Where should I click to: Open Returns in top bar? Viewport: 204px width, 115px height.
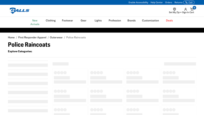(178, 3)
